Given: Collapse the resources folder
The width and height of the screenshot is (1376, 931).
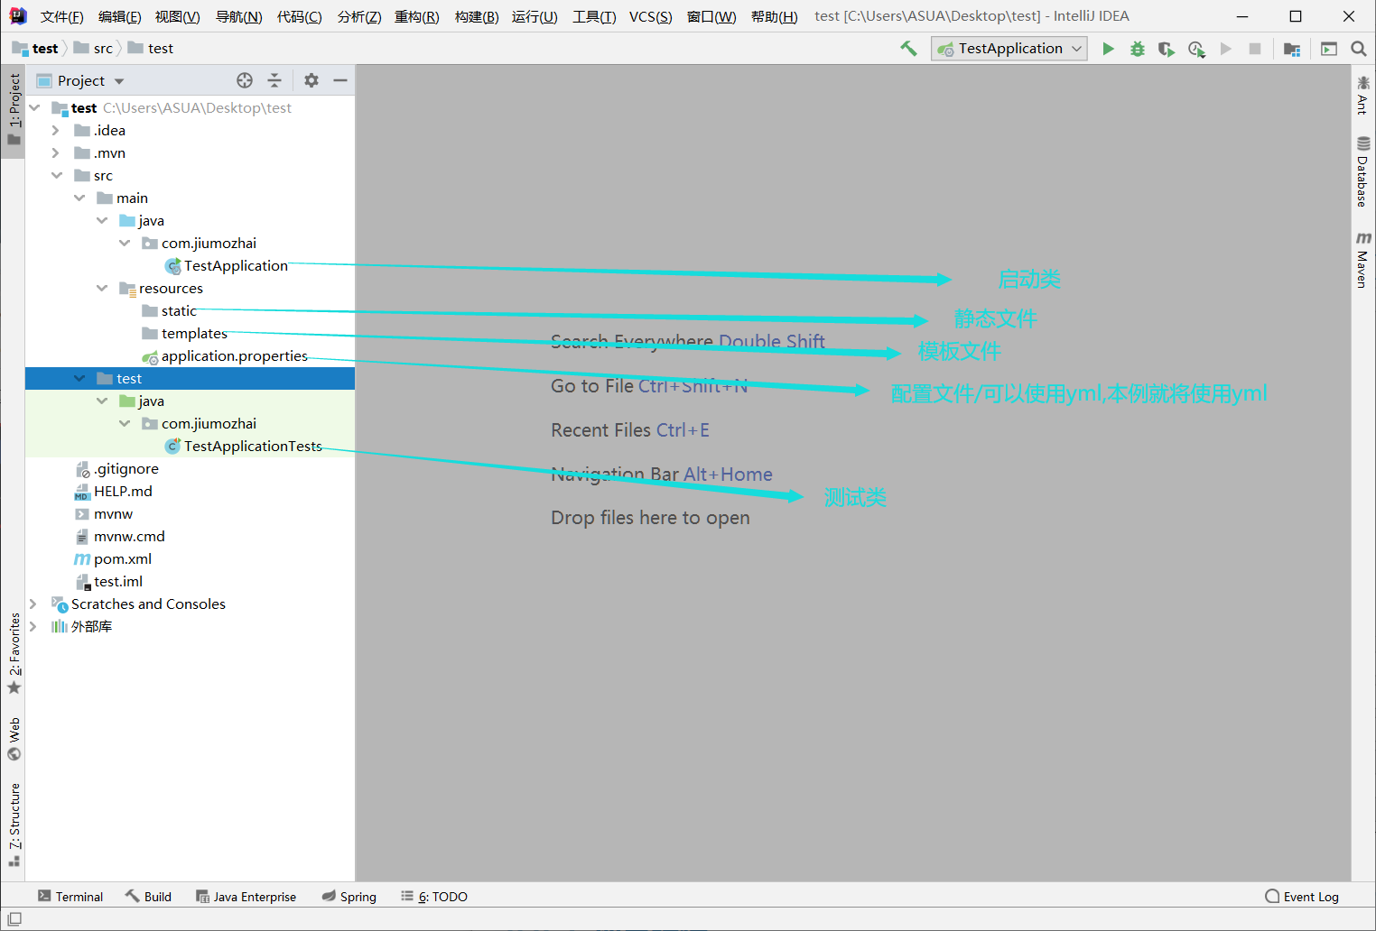Looking at the screenshot, I should pyautogui.click(x=101, y=289).
